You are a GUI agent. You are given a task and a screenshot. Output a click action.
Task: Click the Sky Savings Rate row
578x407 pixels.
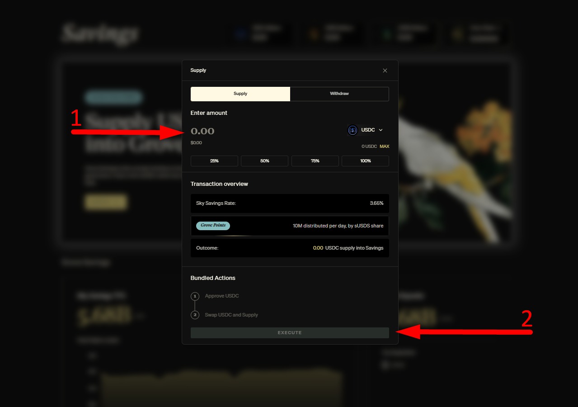coord(290,203)
